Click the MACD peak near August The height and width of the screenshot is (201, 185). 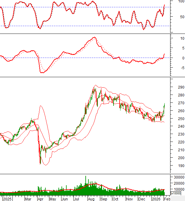pyautogui.click(x=94, y=37)
